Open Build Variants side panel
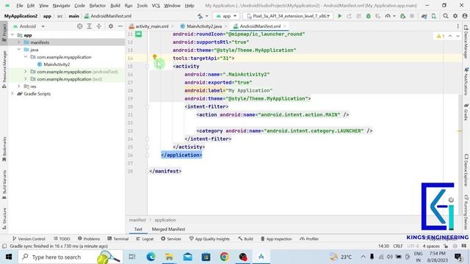 point(4,184)
